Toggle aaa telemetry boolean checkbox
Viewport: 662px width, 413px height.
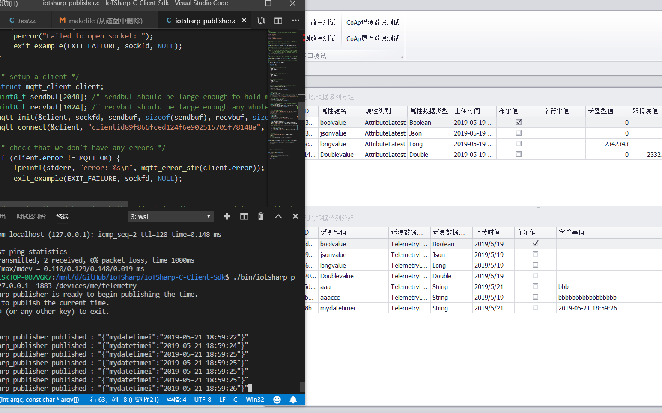pyautogui.click(x=535, y=286)
